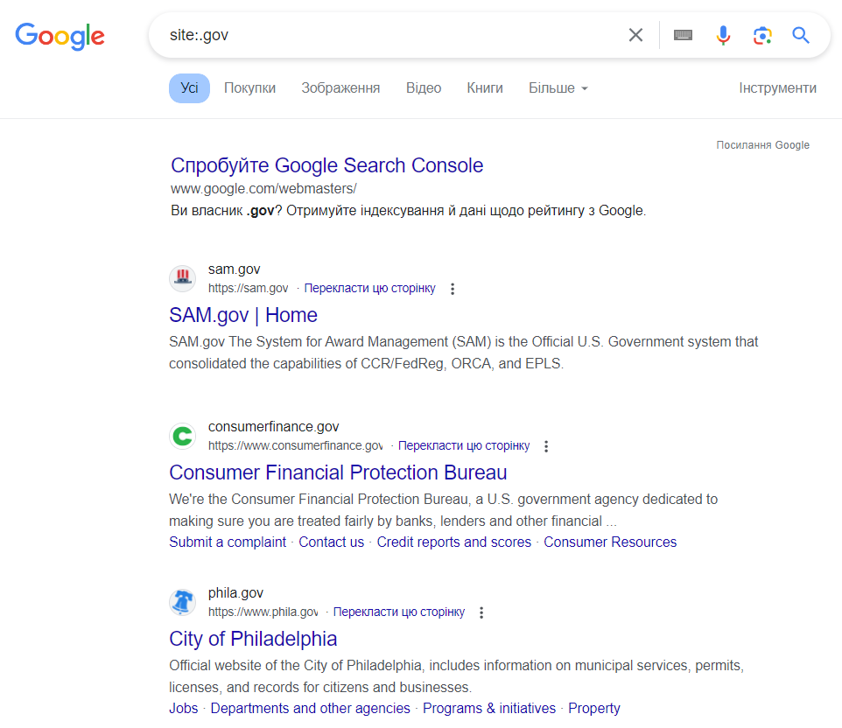Open Consumer Financial Protection Bureau link
Viewport: 842px width, 728px height.
click(338, 472)
